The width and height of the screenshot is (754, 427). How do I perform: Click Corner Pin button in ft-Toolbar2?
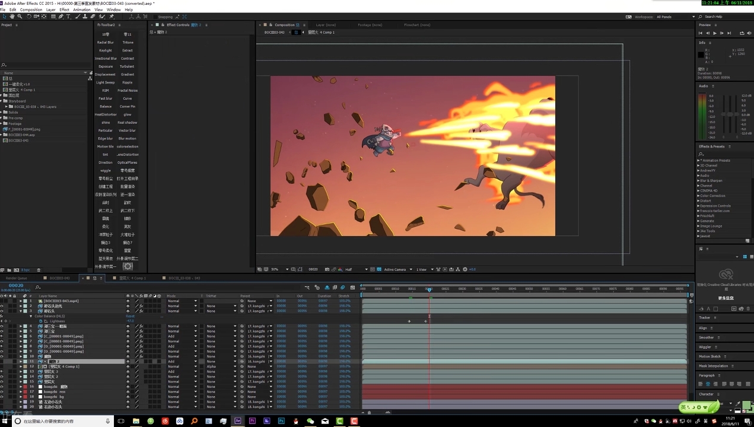point(128,106)
